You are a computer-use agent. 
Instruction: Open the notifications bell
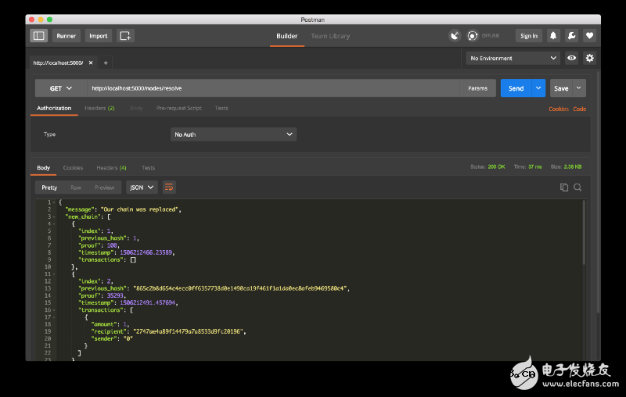coord(553,36)
